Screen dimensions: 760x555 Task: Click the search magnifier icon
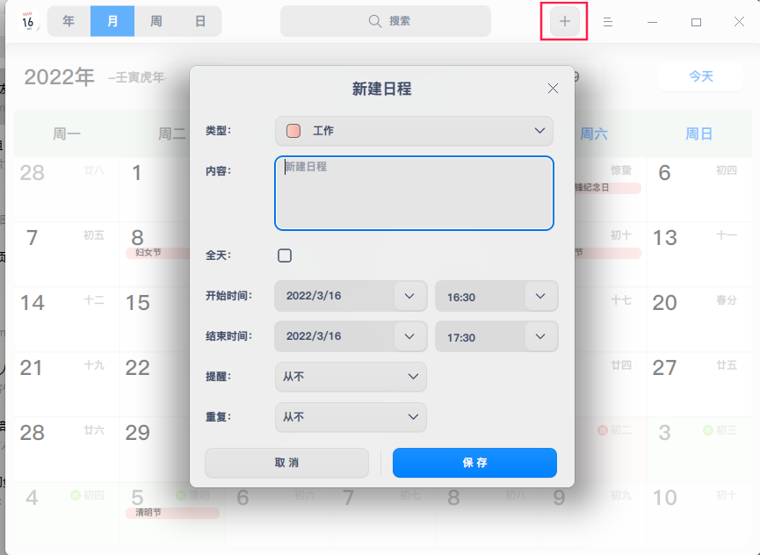coord(375,21)
